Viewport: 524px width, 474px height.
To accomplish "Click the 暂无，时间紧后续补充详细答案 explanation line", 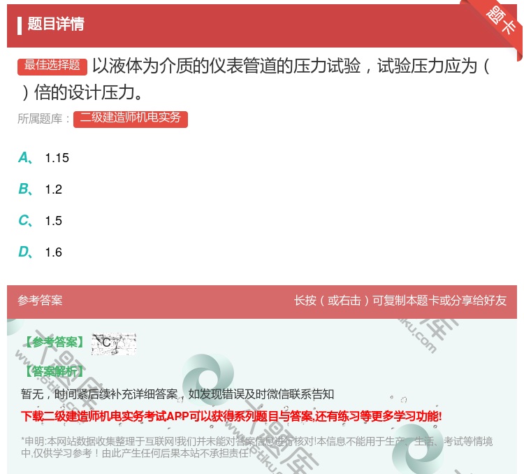I will (177, 394).
